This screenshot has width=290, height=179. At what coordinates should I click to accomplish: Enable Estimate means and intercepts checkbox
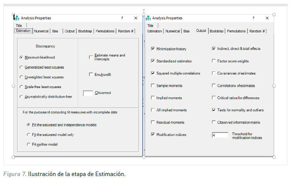click(91, 57)
